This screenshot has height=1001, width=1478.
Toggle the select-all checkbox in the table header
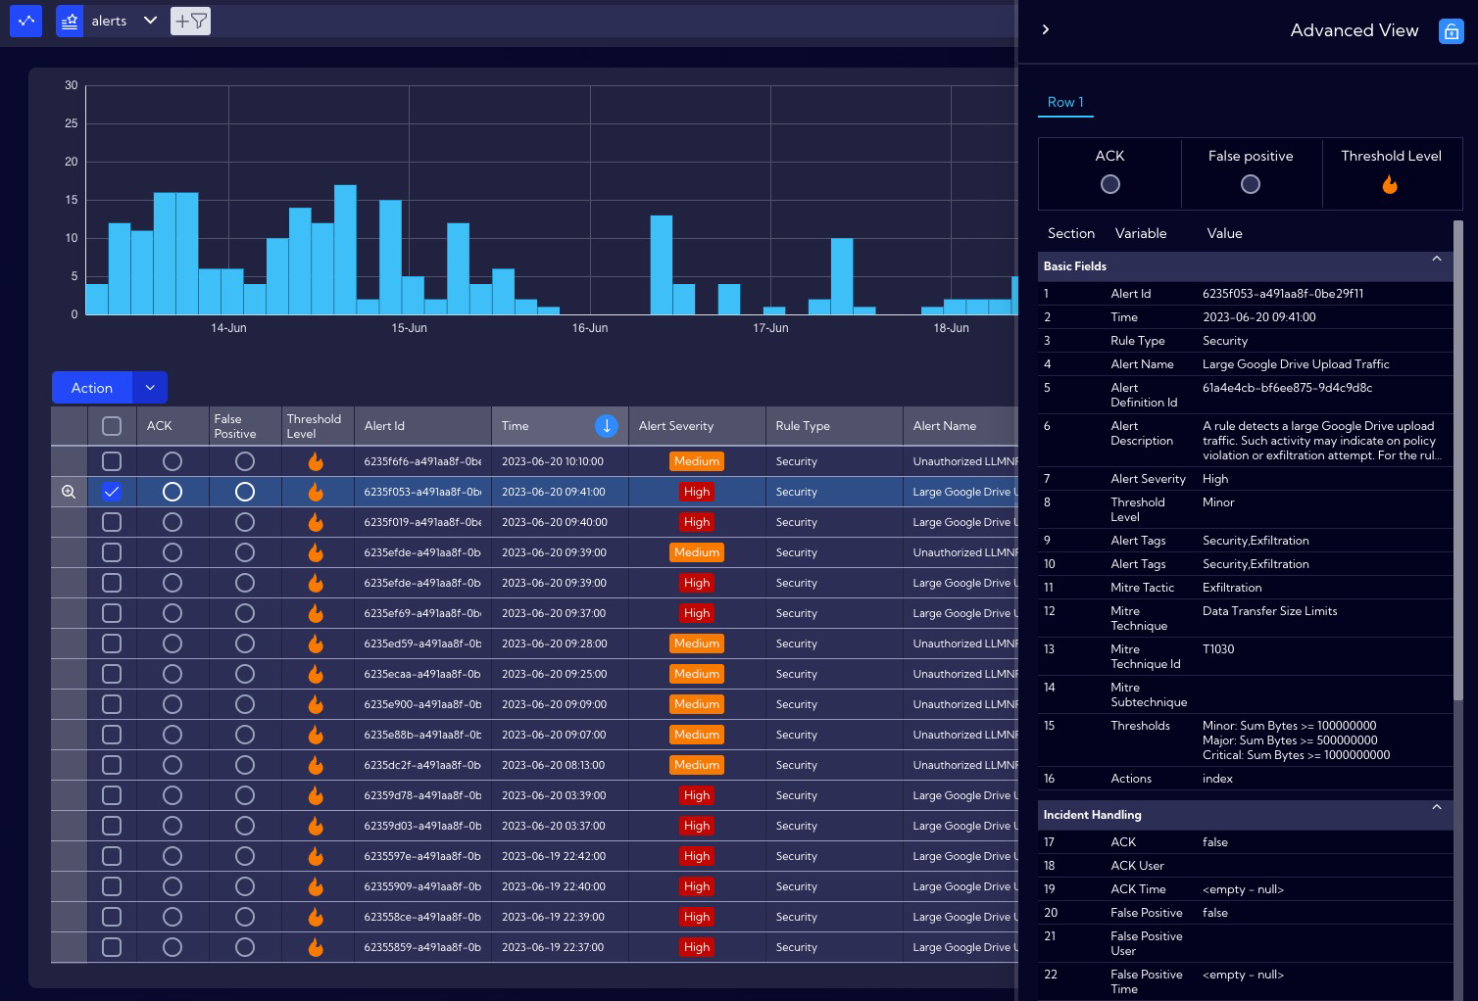point(112,426)
